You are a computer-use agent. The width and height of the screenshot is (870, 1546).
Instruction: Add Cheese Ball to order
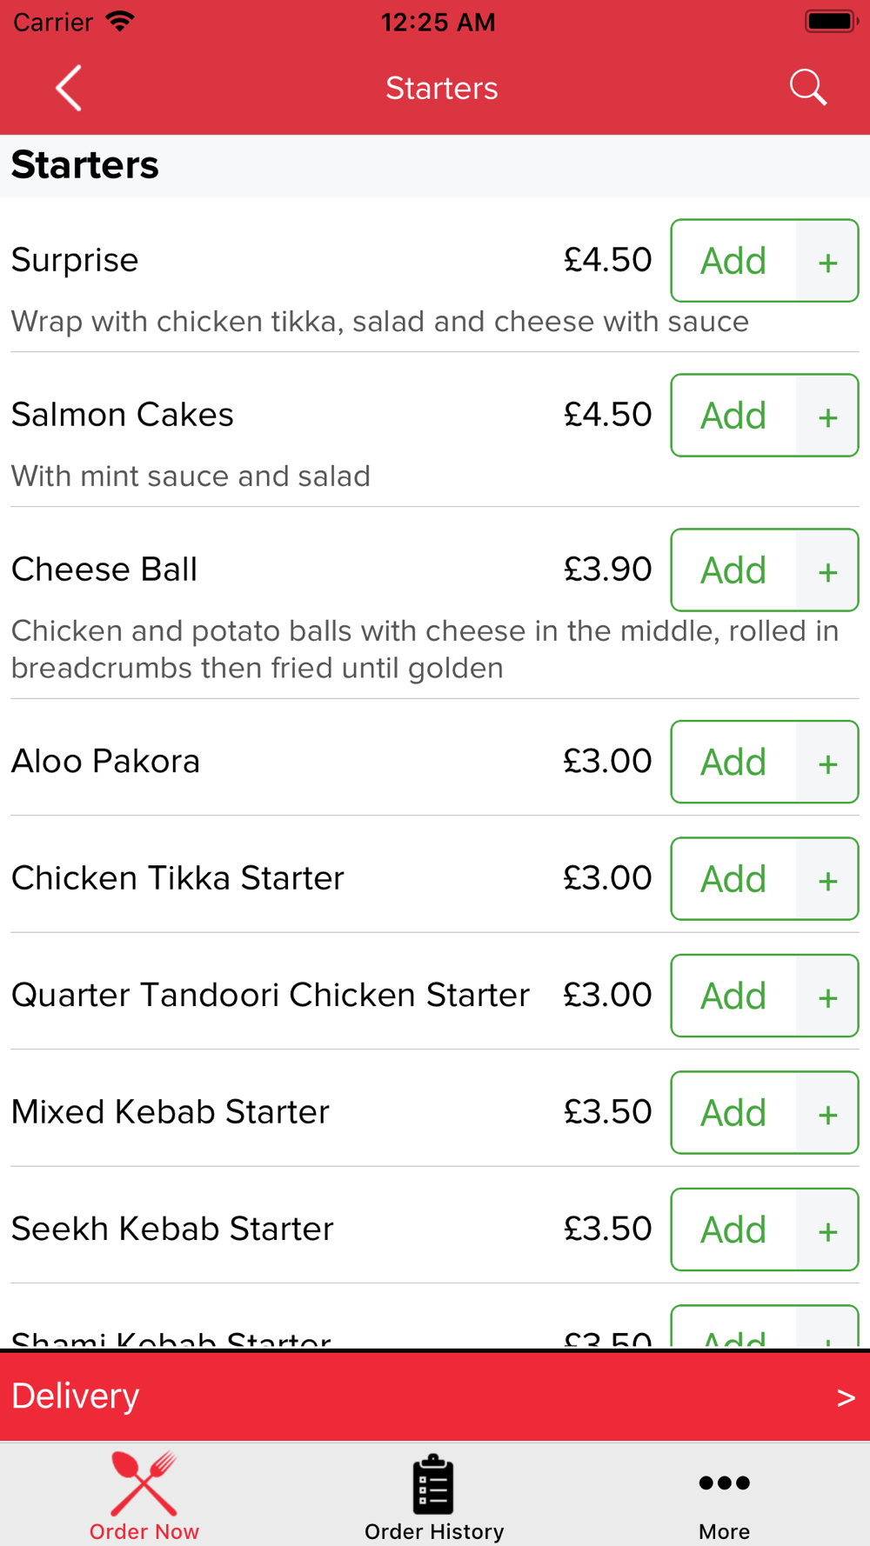coord(733,570)
